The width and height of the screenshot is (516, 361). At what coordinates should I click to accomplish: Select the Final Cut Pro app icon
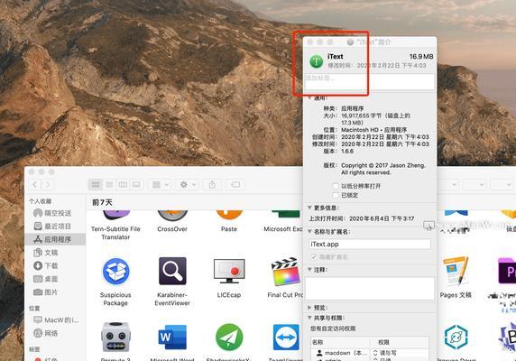(286, 272)
